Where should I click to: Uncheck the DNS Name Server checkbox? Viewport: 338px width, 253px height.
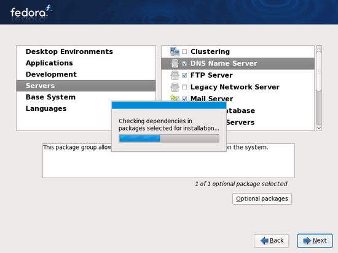[184, 64]
